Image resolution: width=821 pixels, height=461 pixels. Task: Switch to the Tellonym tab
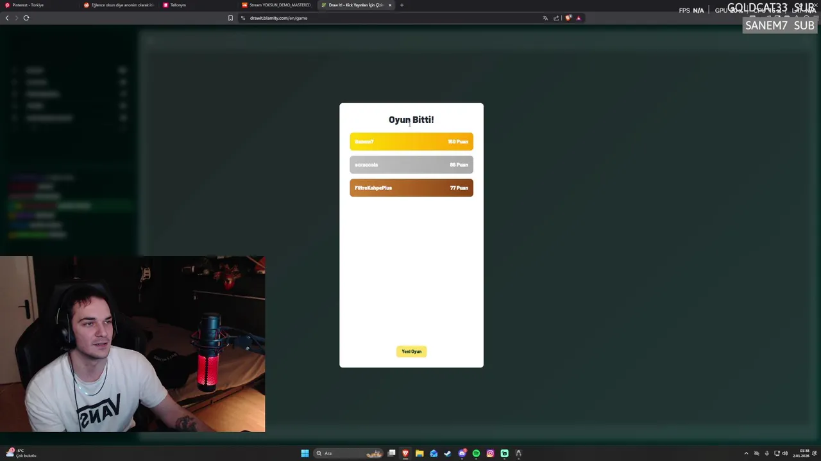point(198,5)
